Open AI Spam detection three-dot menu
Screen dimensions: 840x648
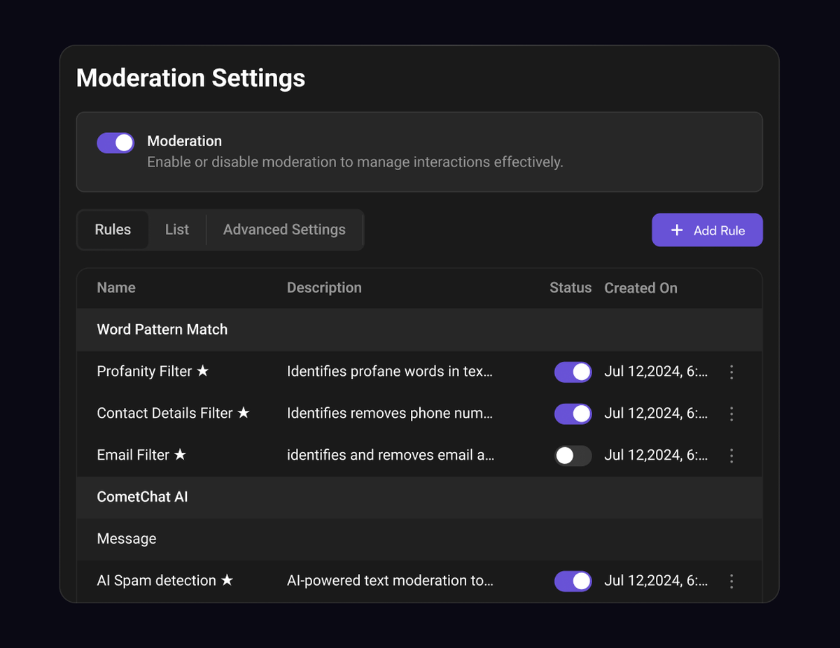(x=731, y=581)
